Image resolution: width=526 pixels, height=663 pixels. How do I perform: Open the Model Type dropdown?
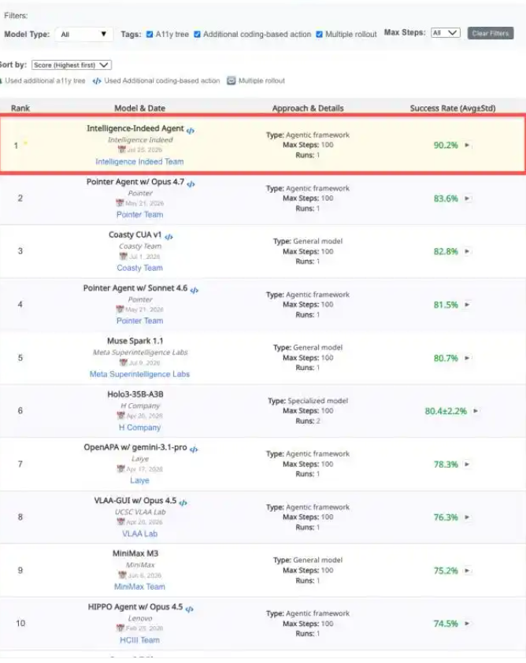pyautogui.click(x=83, y=34)
